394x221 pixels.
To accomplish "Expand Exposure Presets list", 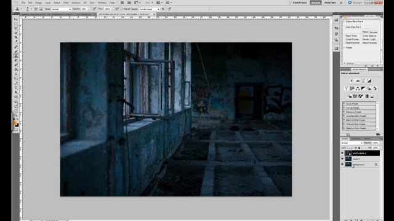I will (344, 112).
